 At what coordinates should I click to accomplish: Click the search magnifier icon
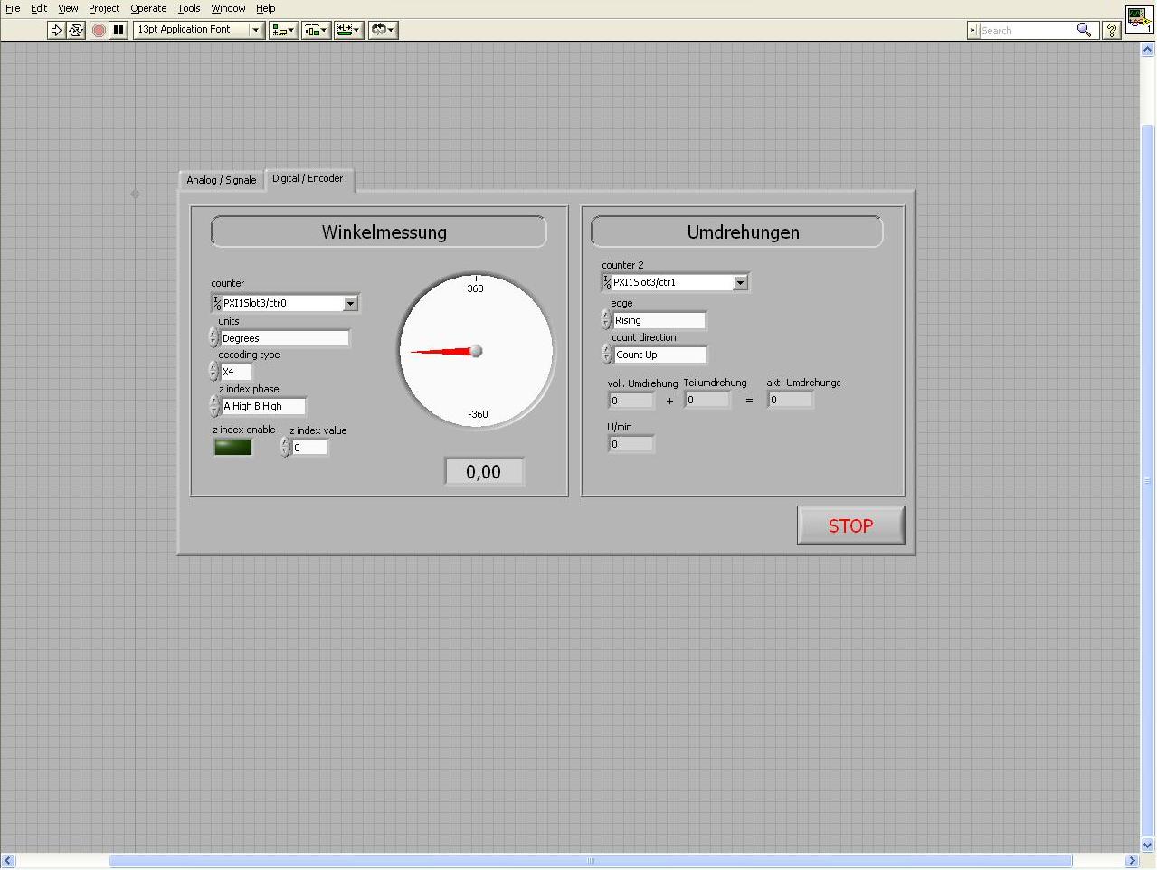tap(1084, 30)
